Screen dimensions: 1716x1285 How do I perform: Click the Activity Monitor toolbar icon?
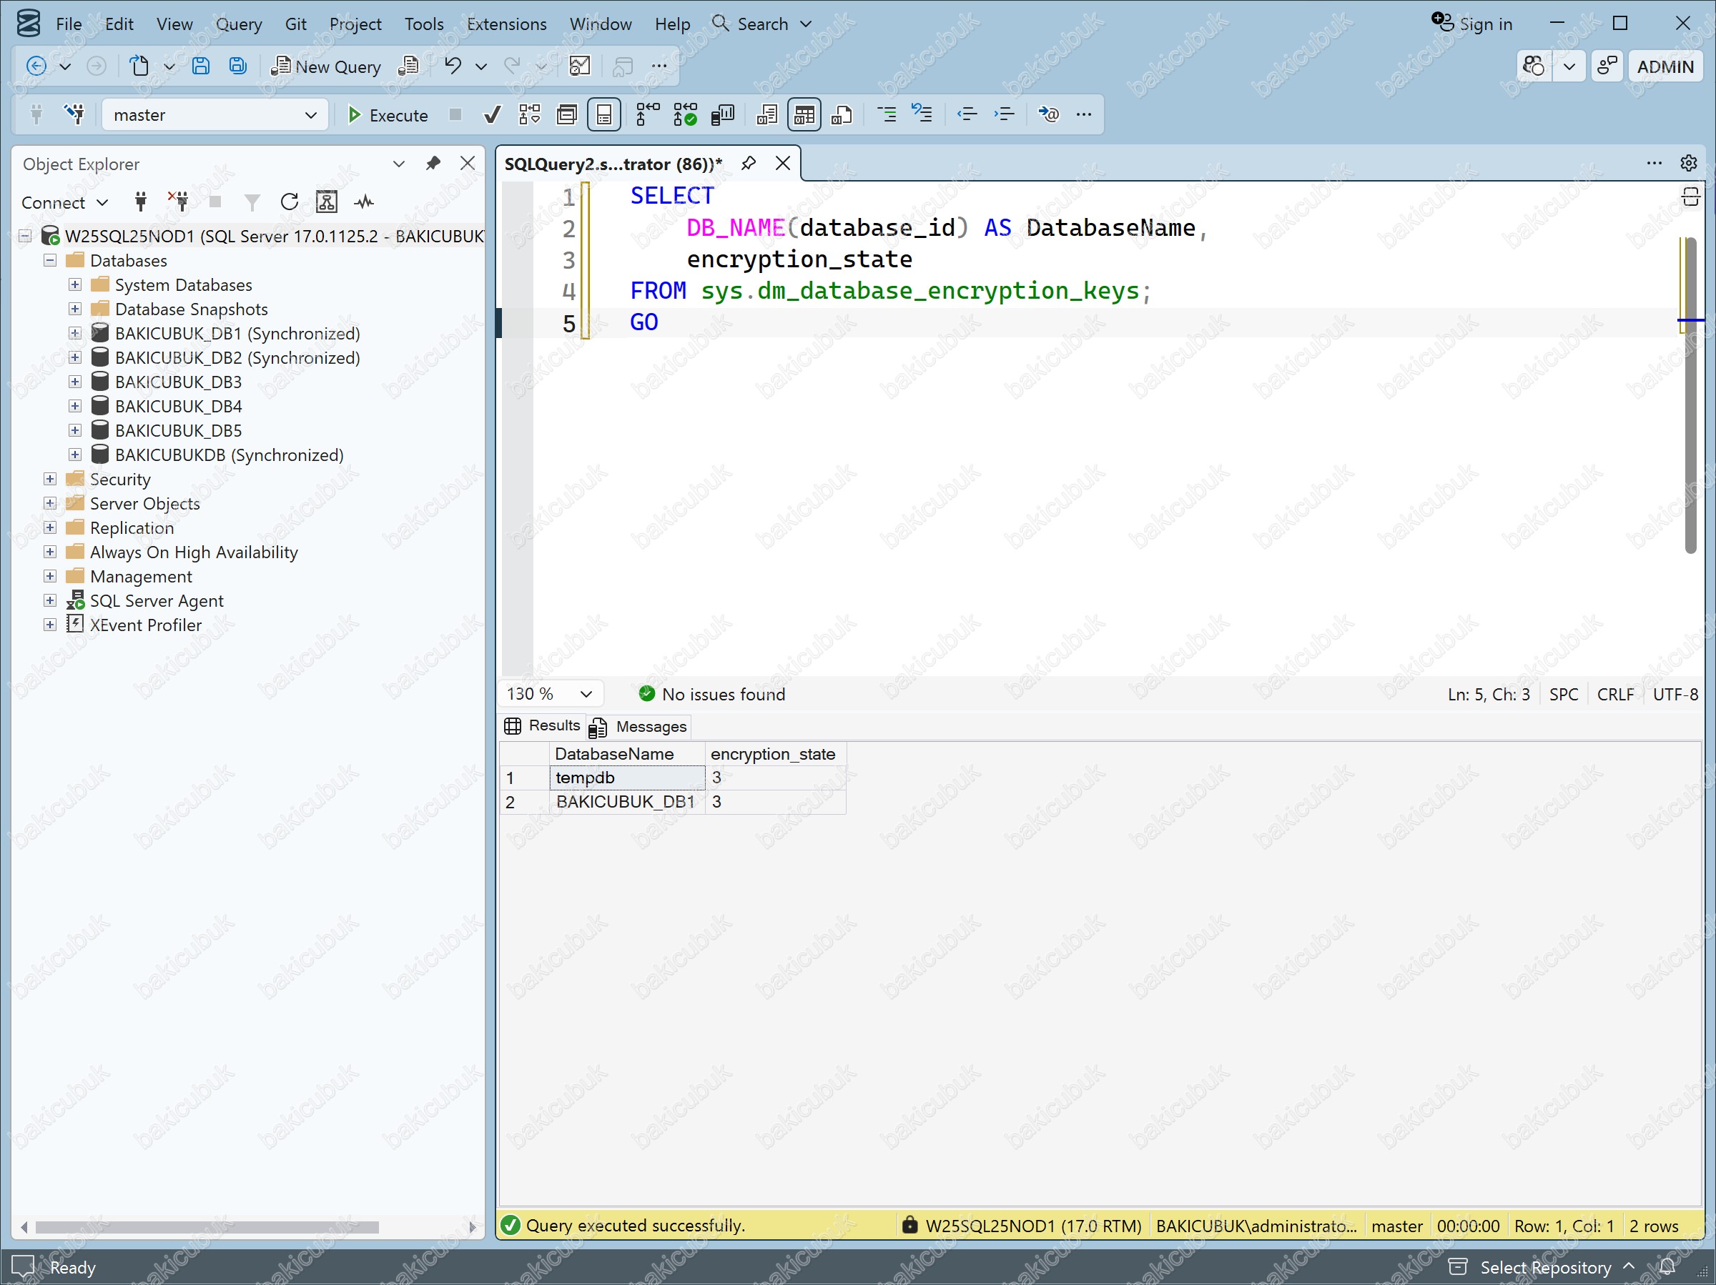[581, 66]
